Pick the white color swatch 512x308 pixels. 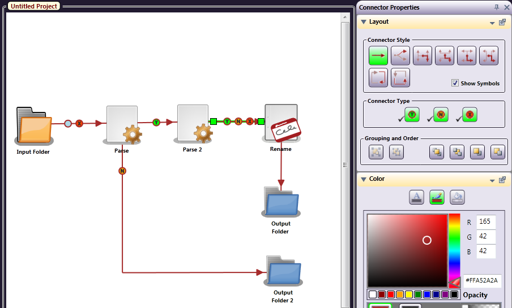coord(373,294)
